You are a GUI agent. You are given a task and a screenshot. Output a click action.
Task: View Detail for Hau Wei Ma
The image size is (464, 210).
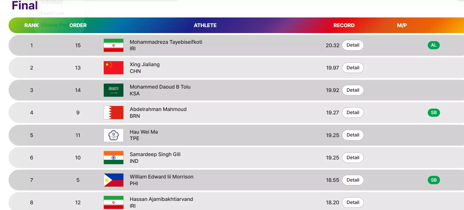point(353,135)
